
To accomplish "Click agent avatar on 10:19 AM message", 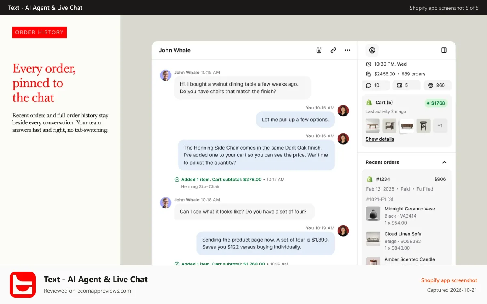I will pyautogui.click(x=343, y=231).
